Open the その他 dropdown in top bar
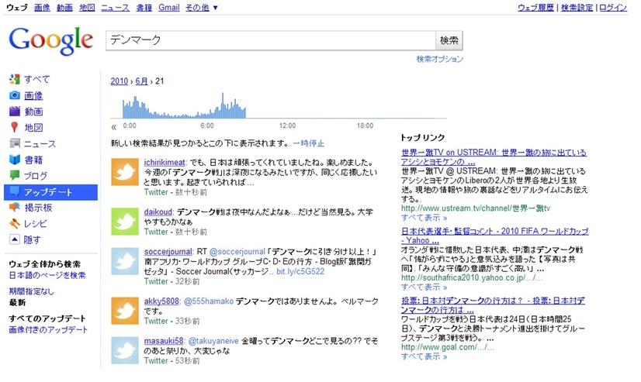641x382 pixels. 202,7
